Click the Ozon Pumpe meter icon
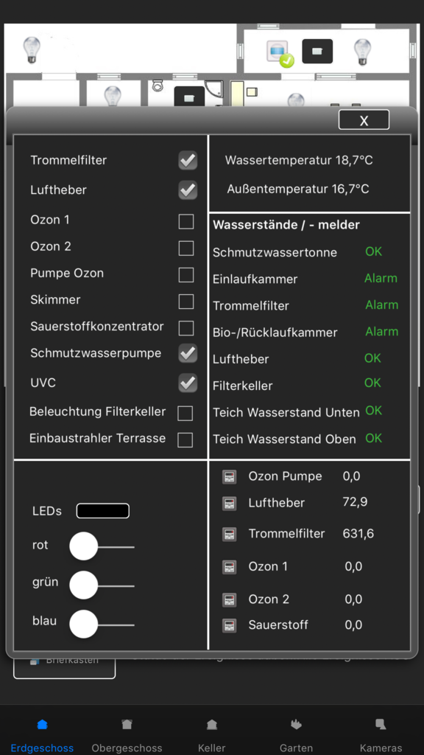The image size is (424, 755). click(x=230, y=477)
